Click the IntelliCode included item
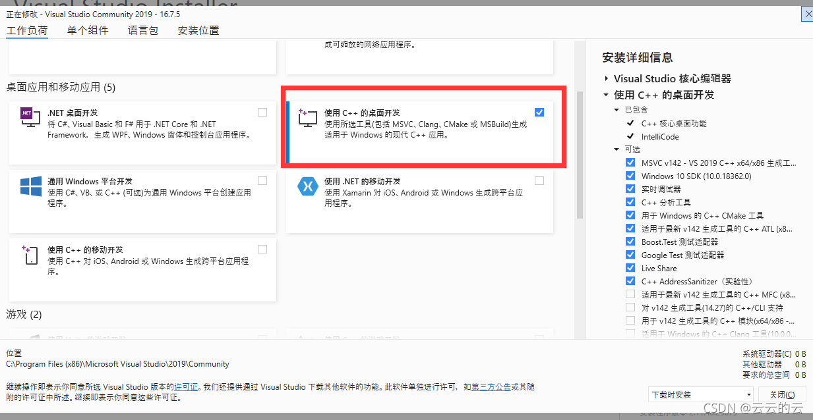Viewport: 813px width, 420px height. click(660, 136)
